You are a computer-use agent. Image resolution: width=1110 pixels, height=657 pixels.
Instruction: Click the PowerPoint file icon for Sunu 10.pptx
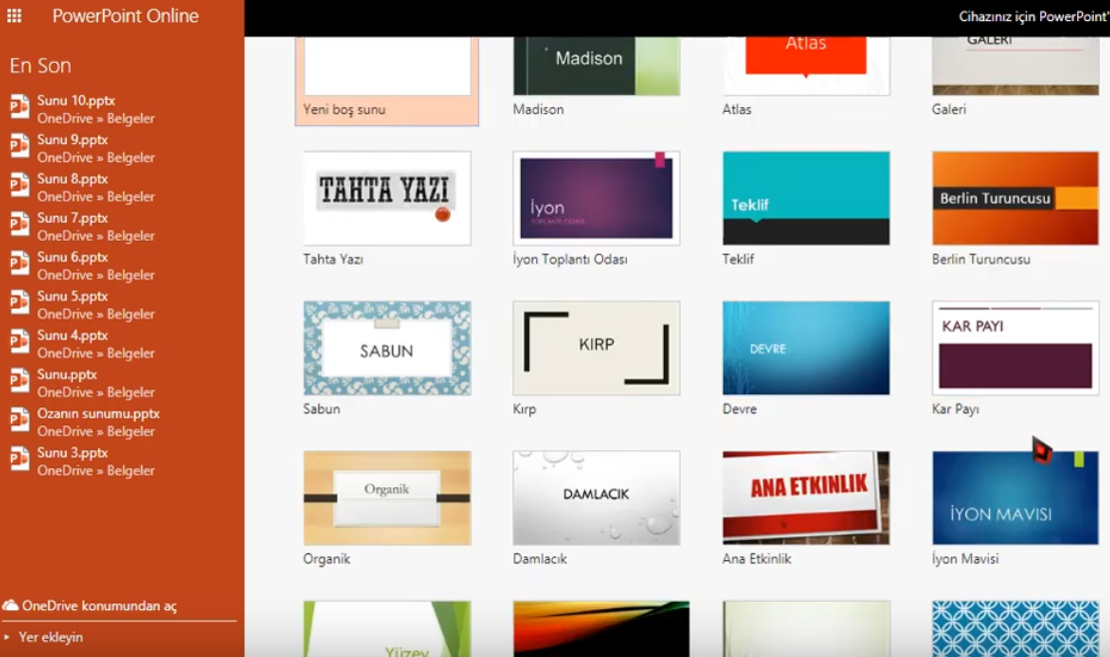[x=19, y=108]
